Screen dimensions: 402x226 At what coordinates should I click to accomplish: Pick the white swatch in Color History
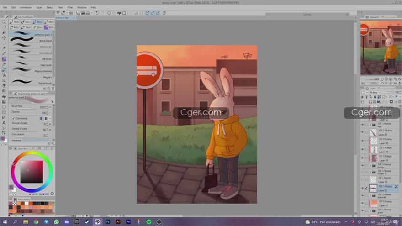point(26,204)
